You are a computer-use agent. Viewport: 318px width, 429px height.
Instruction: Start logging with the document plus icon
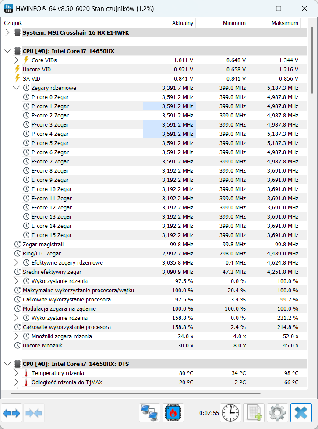[254, 413]
